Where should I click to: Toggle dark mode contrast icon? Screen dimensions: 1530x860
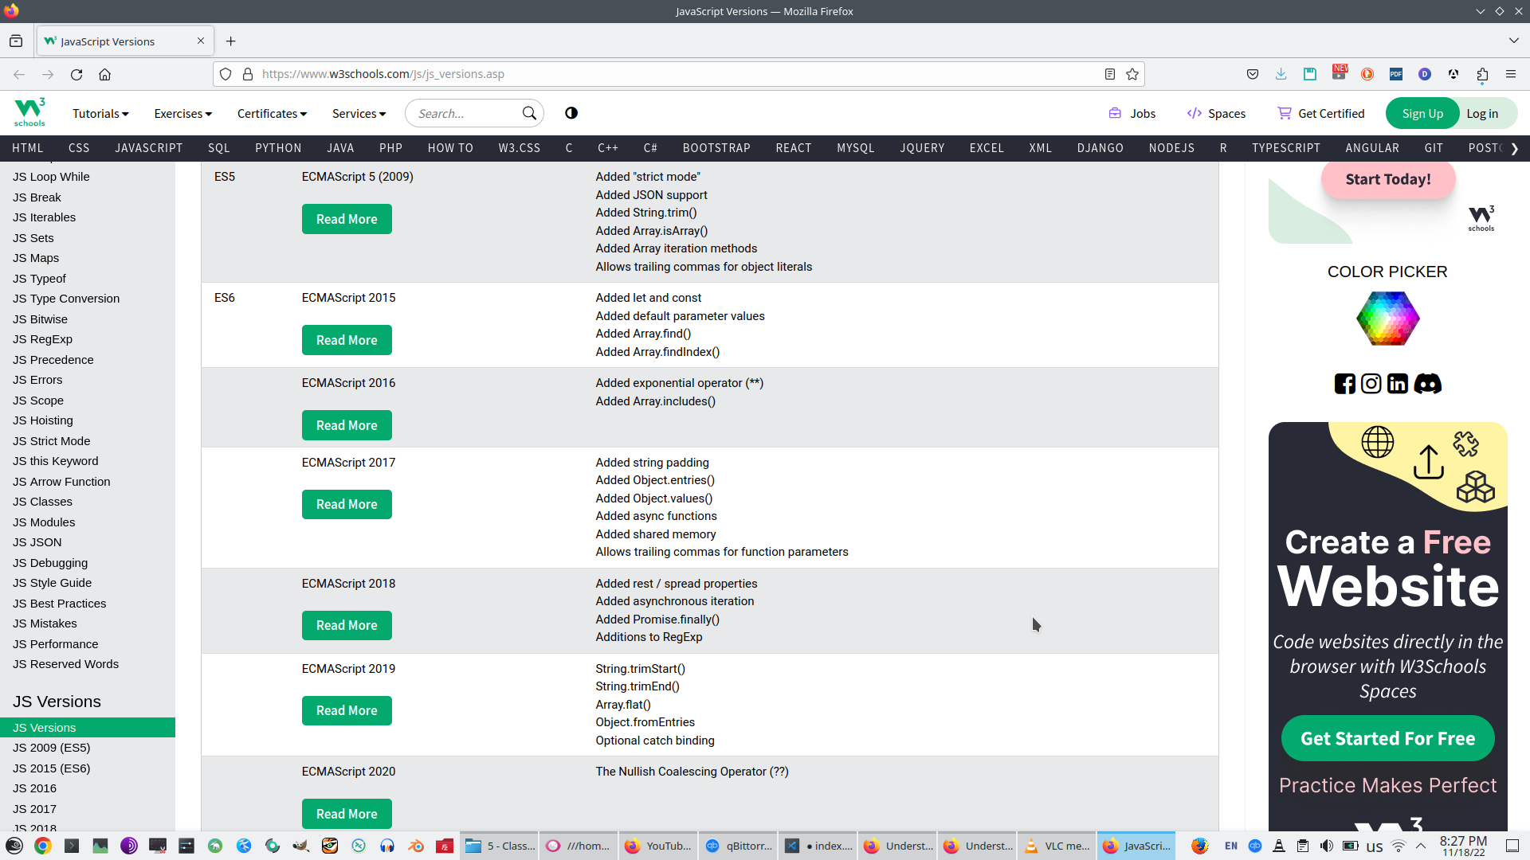coord(571,113)
